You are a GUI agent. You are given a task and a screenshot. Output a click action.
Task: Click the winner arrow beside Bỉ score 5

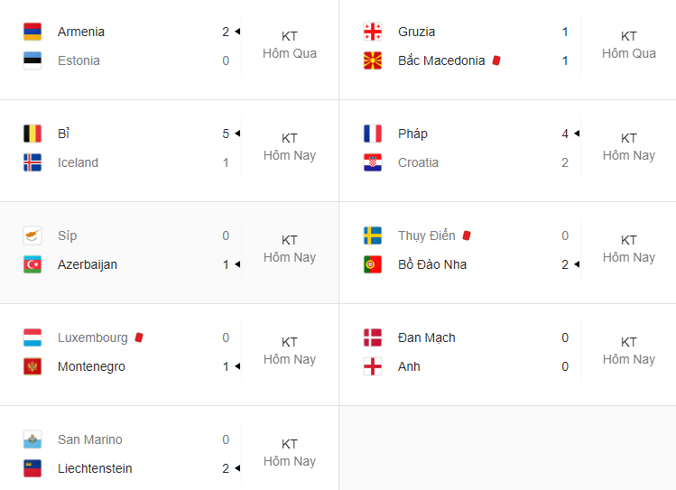pyautogui.click(x=237, y=134)
